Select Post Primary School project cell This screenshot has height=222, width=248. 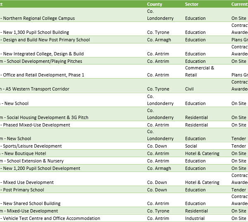pos(24,190)
